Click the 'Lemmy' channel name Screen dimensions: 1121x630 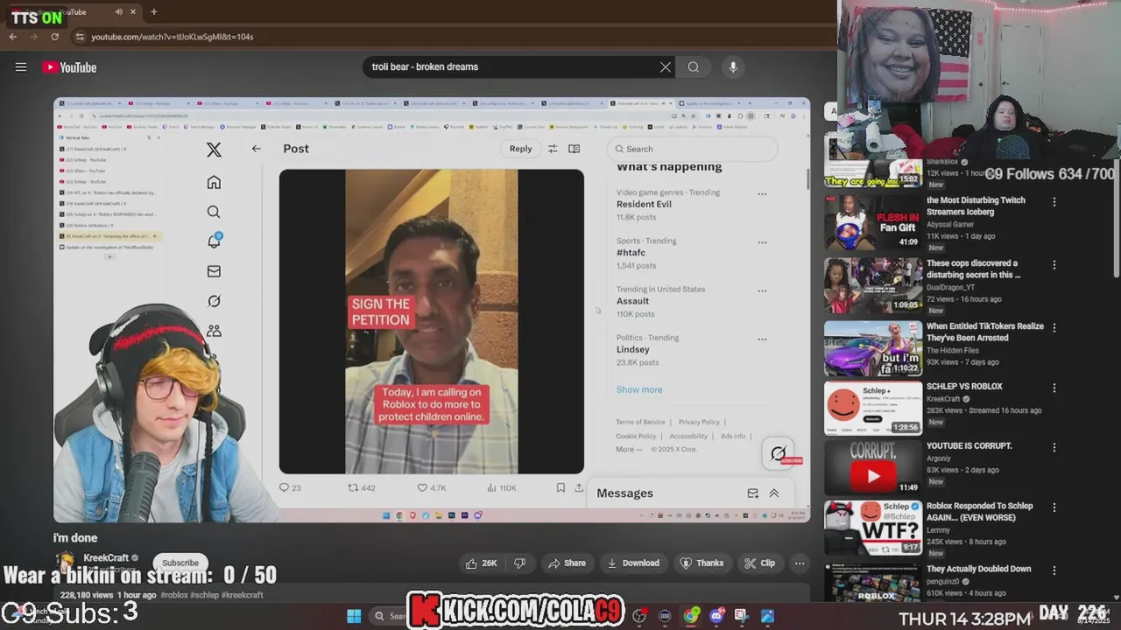click(939, 530)
